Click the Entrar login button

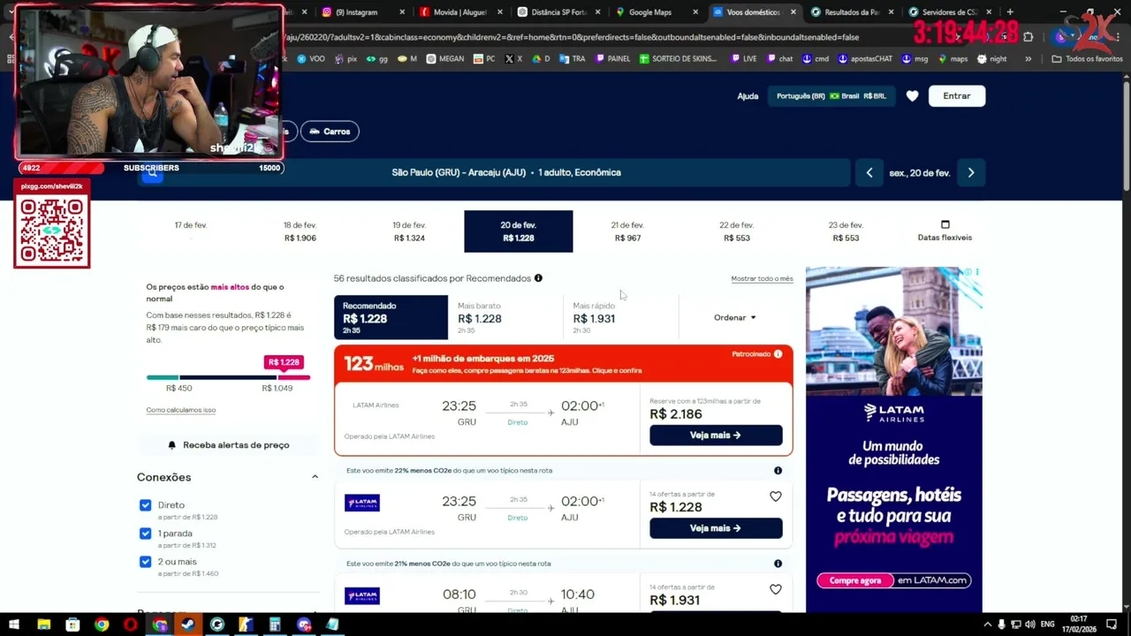coord(957,96)
